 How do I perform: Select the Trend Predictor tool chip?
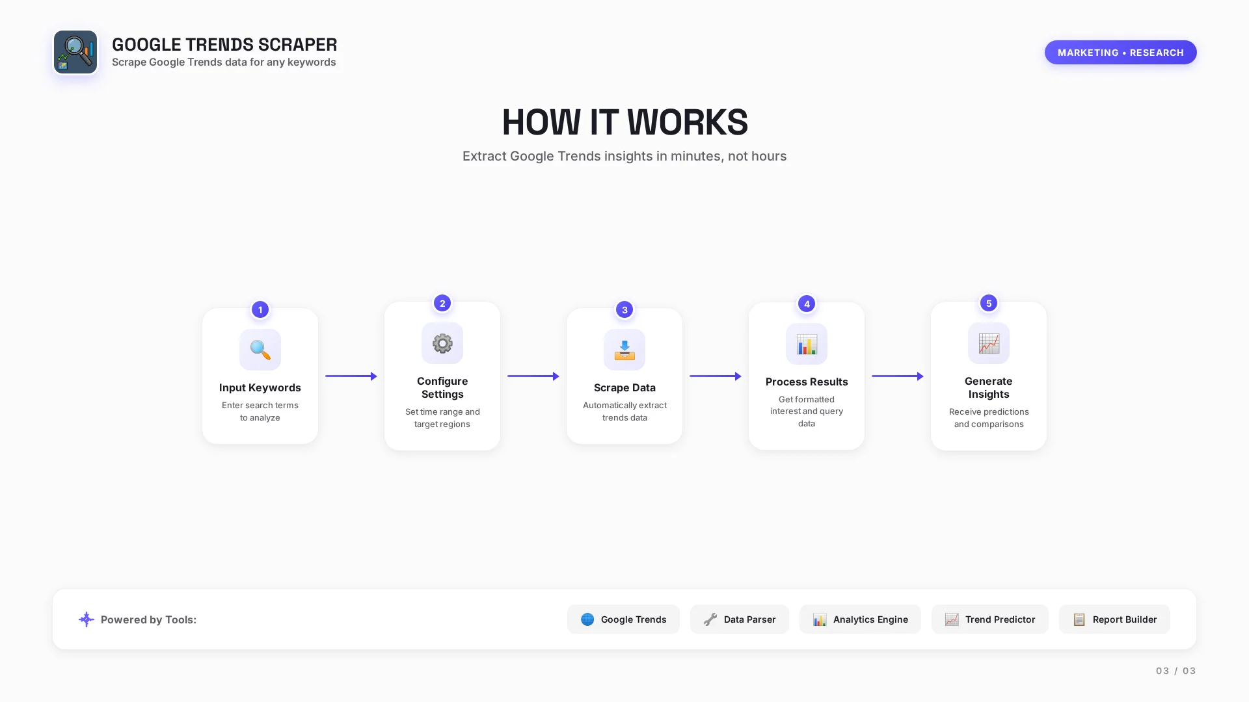click(x=989, y=619)
